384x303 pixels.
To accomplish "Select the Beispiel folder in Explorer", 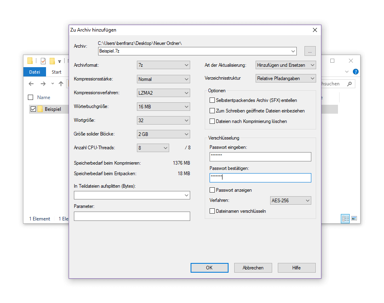I will (x=53, y=109).
